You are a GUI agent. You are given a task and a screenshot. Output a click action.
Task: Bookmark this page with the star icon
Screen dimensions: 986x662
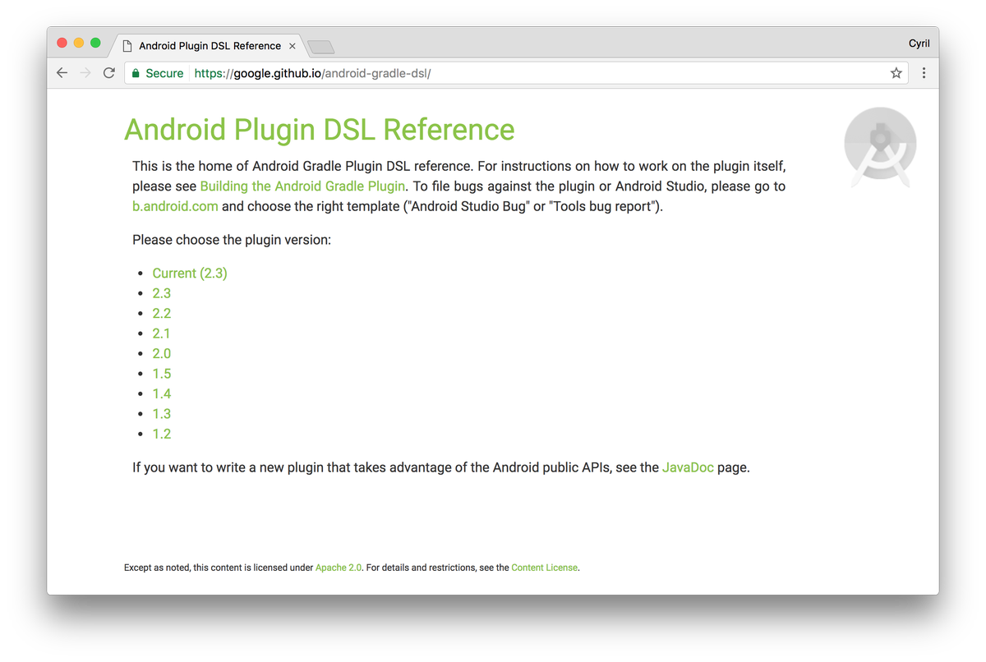896,73
